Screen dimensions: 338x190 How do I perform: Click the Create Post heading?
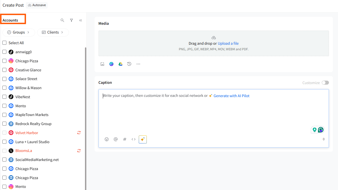click(x=13, y=5)
